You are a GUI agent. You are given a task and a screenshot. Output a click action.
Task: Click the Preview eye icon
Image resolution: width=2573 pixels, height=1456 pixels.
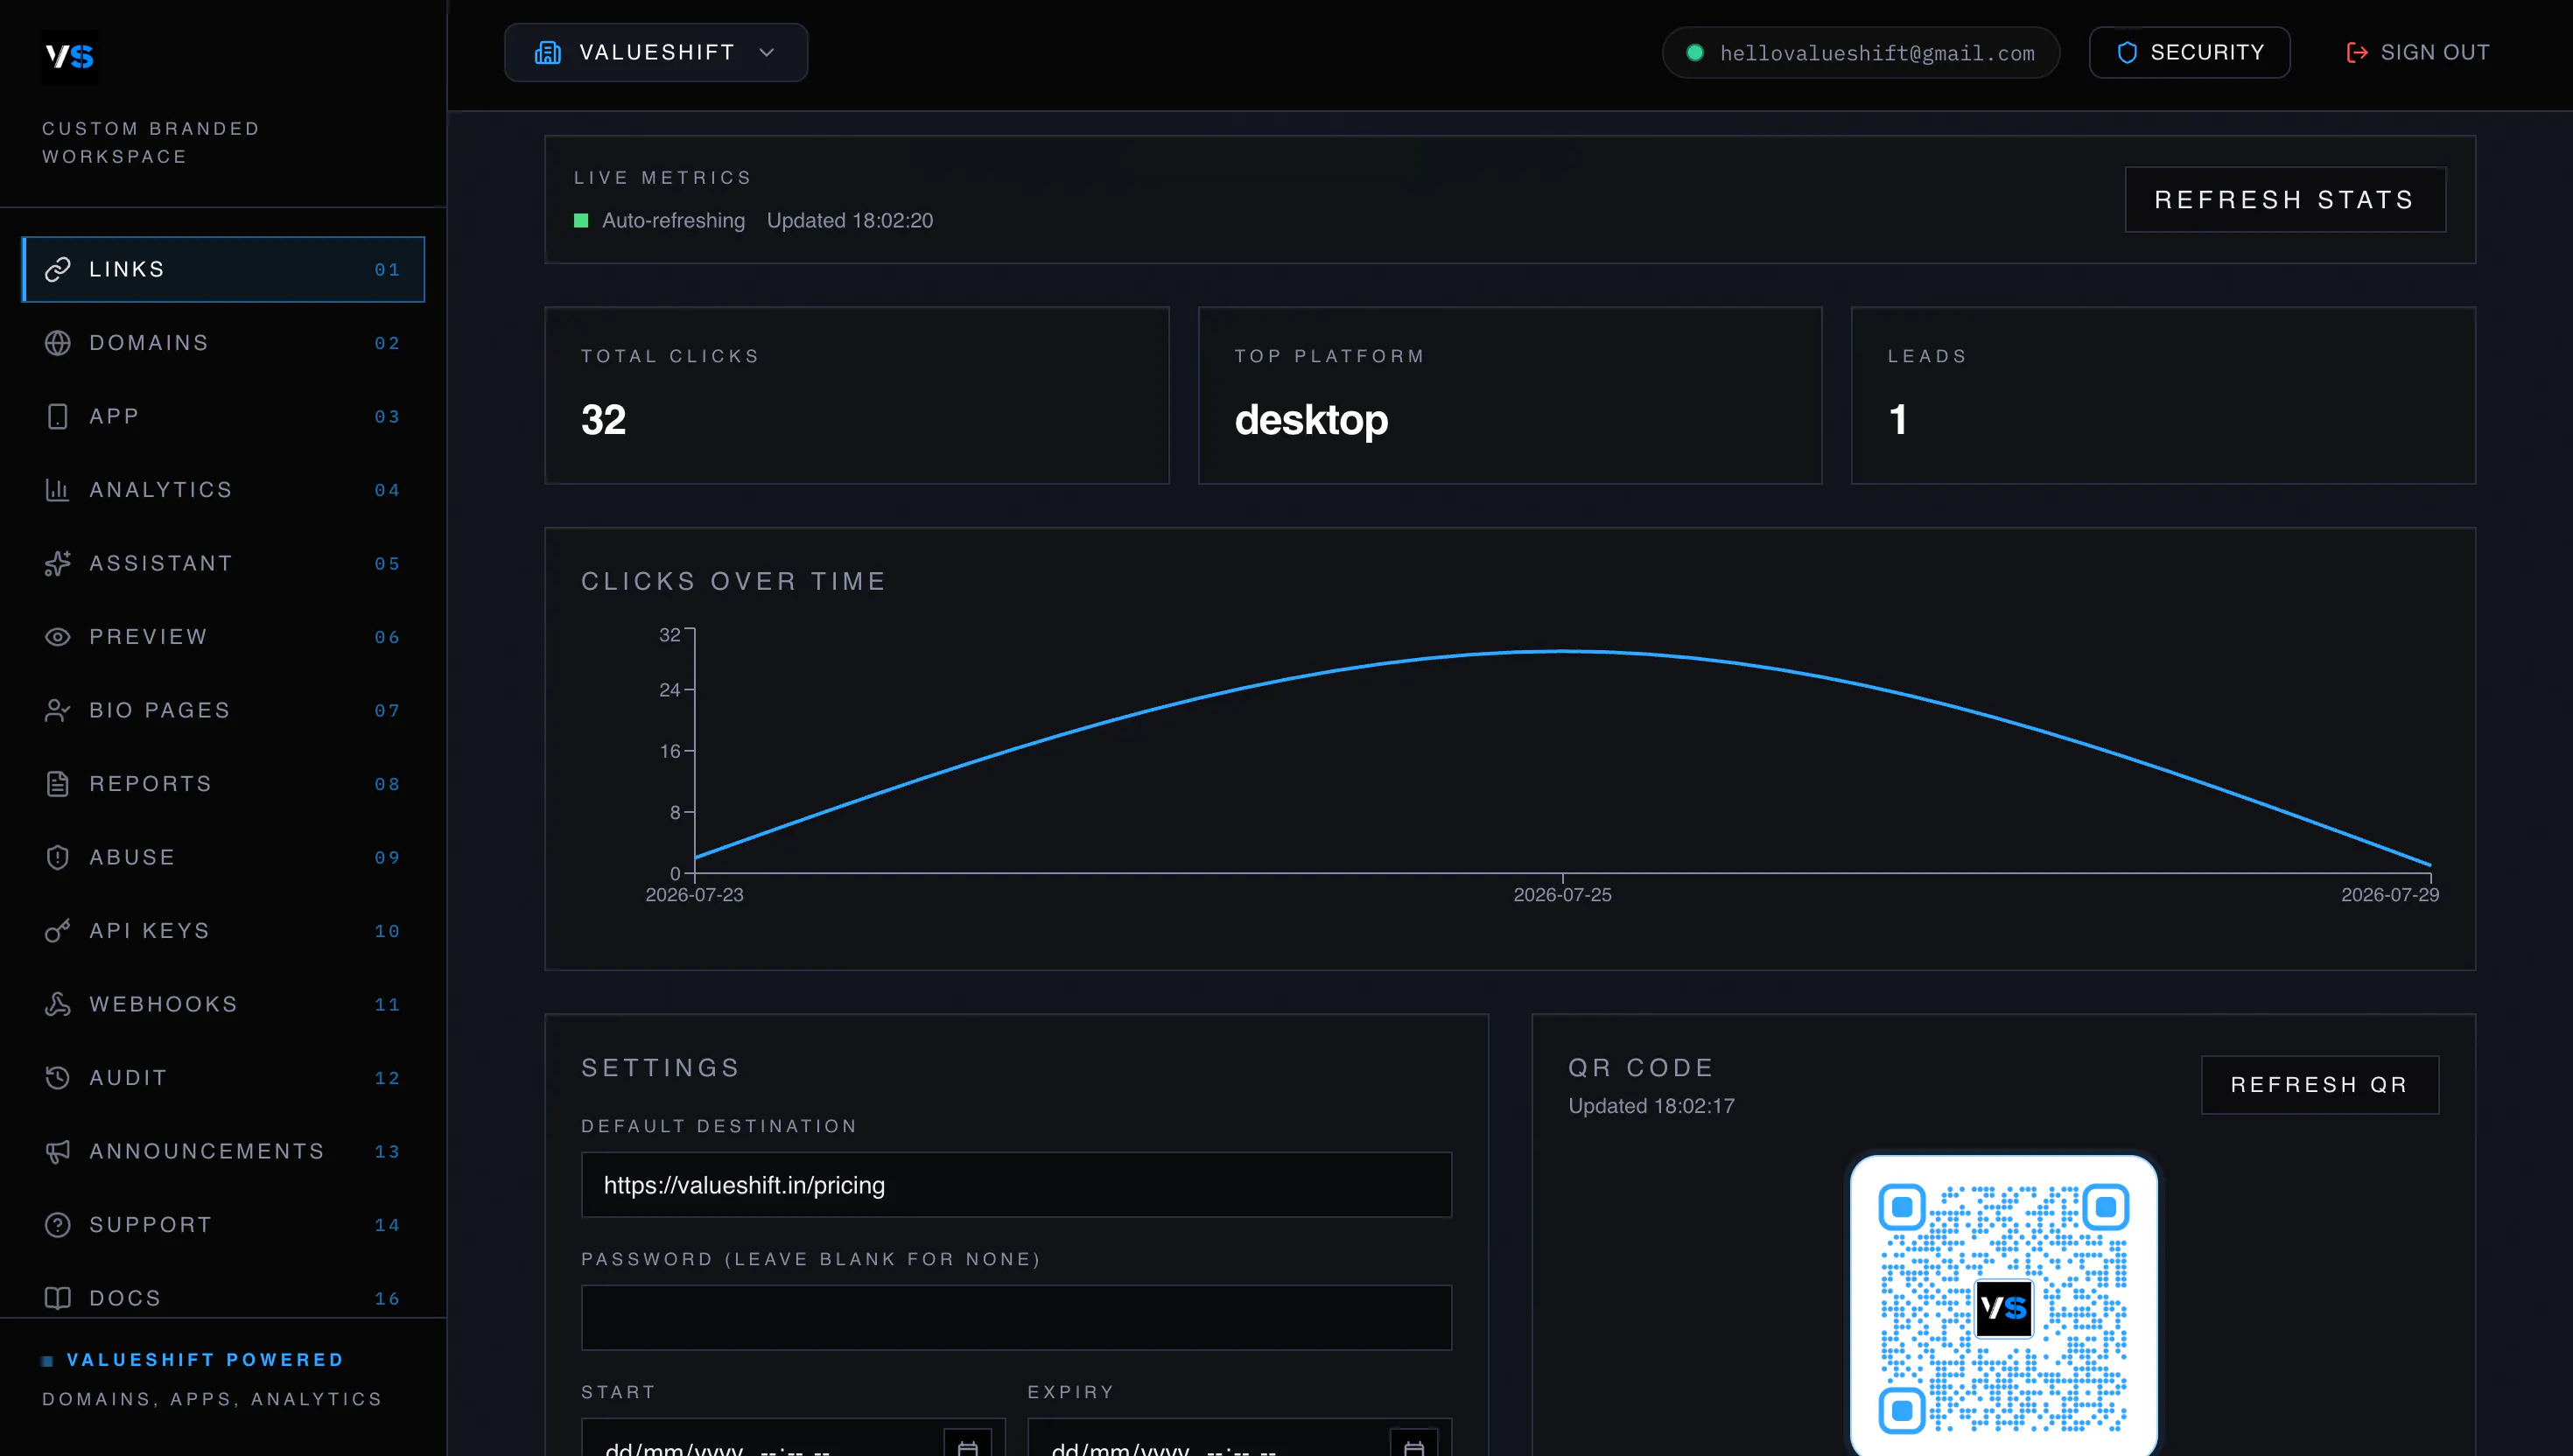point(58,637)
